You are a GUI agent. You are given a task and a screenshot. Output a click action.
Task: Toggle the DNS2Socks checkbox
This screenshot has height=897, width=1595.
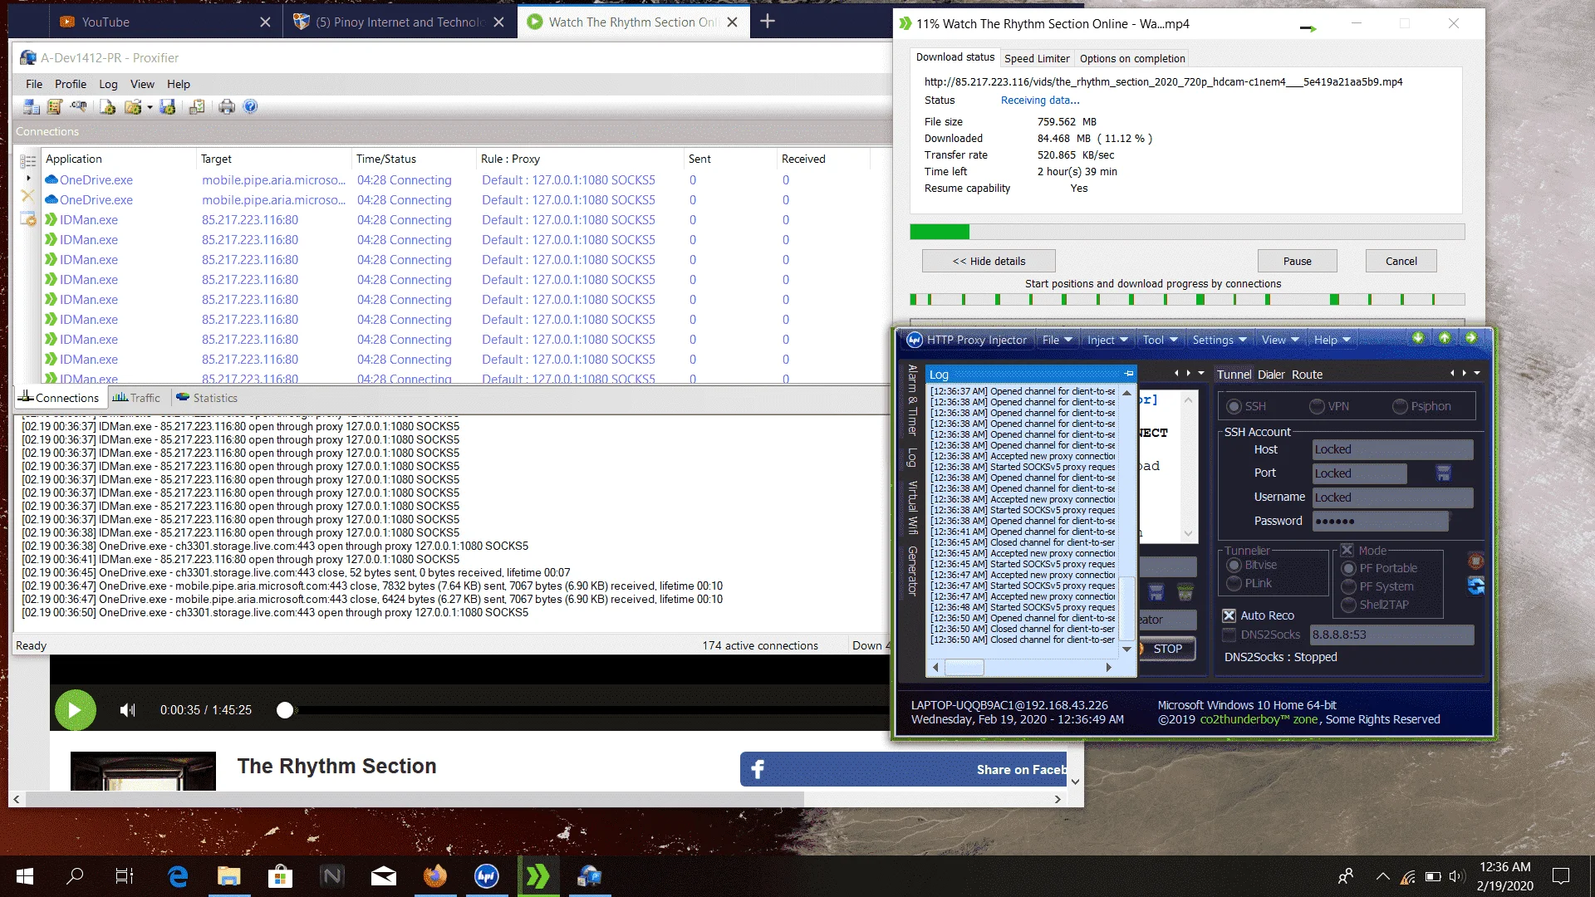pyautogui.click(x=1229, y=635)
